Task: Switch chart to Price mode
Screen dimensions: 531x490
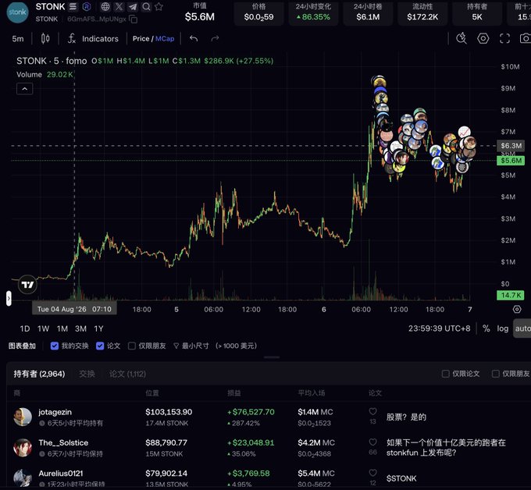Action: coord(141,38)
